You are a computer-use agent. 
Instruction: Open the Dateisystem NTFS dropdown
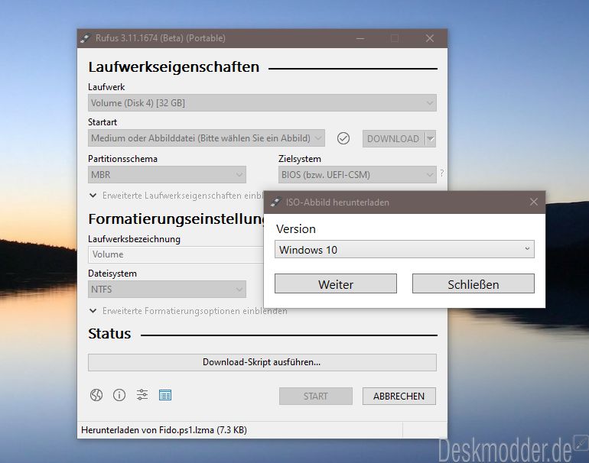pyautogui.click(x=167, y=290)
